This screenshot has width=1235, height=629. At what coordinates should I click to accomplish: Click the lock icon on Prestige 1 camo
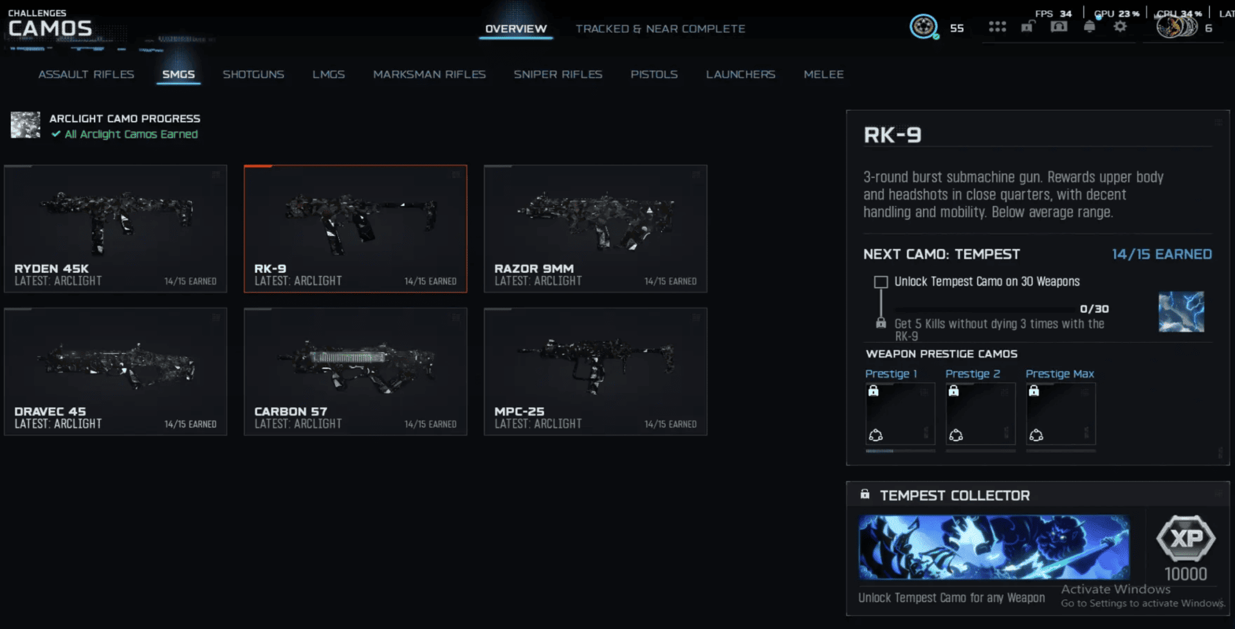pyautogui.click(x=874, y=390)
